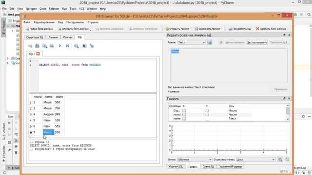Click the gear settings icon in PyCharm Run panel
Image resolution: width=312 pixels, height=175 pixels.
pyautogui.click(x=303, y=117)
